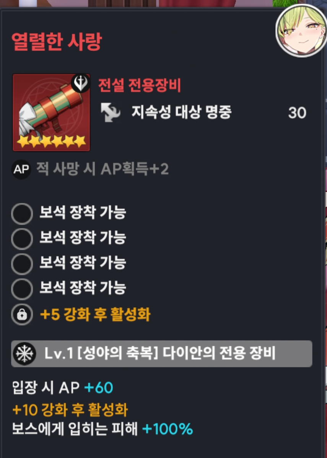Click the 보스에게 입히는 피해 +100% line

pyautogui.click(x=102, y=429)
